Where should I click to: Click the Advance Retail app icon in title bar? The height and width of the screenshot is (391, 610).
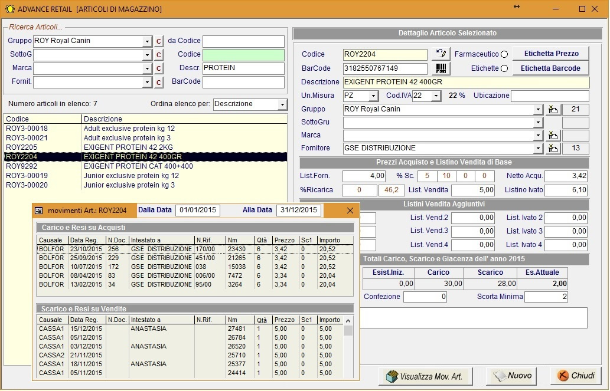coord(9,9)
